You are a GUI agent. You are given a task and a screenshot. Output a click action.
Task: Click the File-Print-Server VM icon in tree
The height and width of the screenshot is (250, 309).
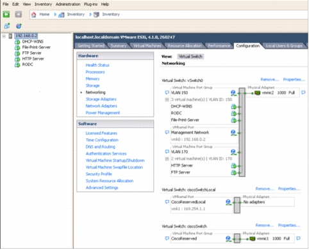pos(17,47)
